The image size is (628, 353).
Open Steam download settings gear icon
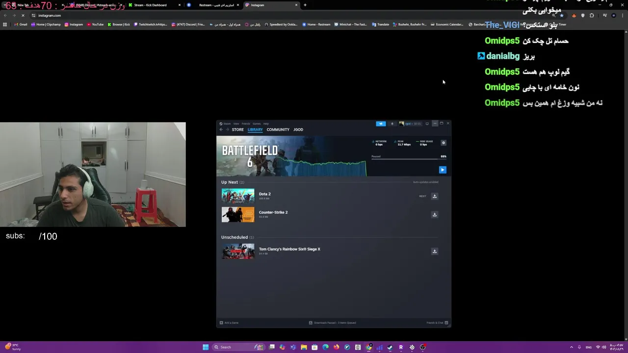[x=444, y=143]
